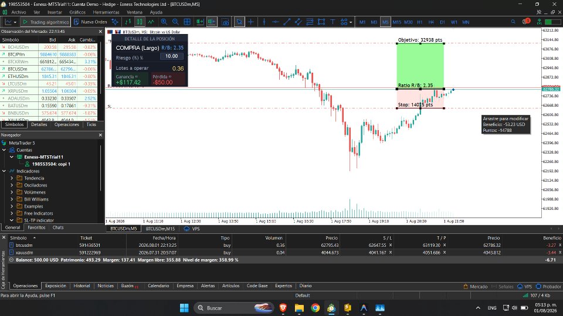The width and height of the screenshot is (563, 316).
Task: Open the Gráficos menu
Action: tap(77, 12)
